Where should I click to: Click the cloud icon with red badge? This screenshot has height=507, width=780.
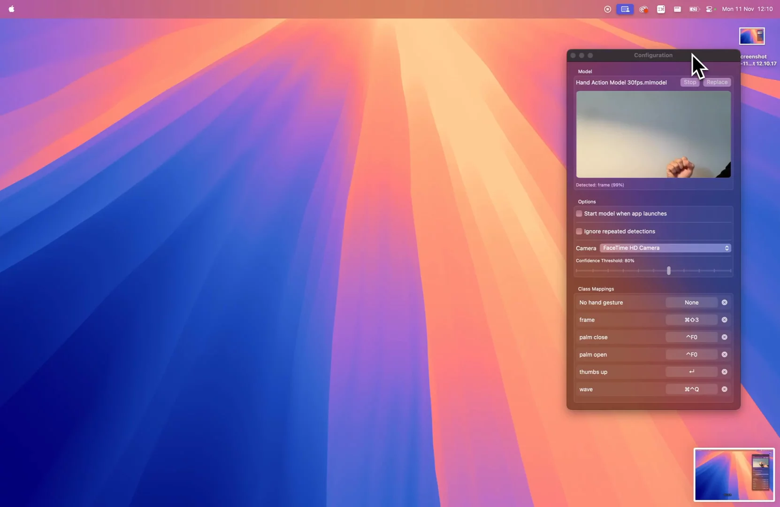(x=643, y=9)
